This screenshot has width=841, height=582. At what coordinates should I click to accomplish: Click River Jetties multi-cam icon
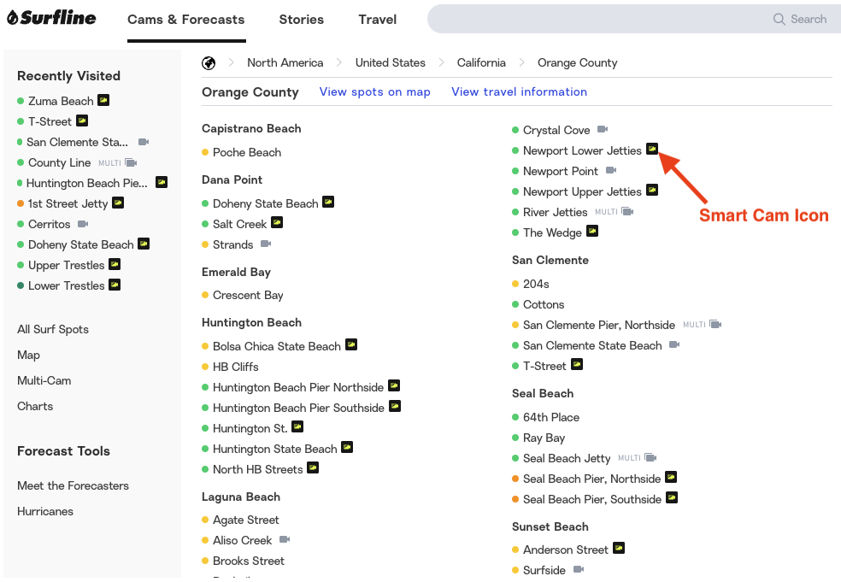tap(627, 211)
